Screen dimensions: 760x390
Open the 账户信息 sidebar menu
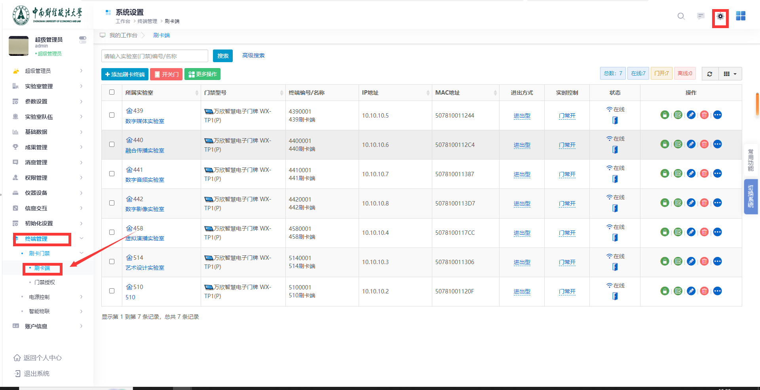coord(47,326)
